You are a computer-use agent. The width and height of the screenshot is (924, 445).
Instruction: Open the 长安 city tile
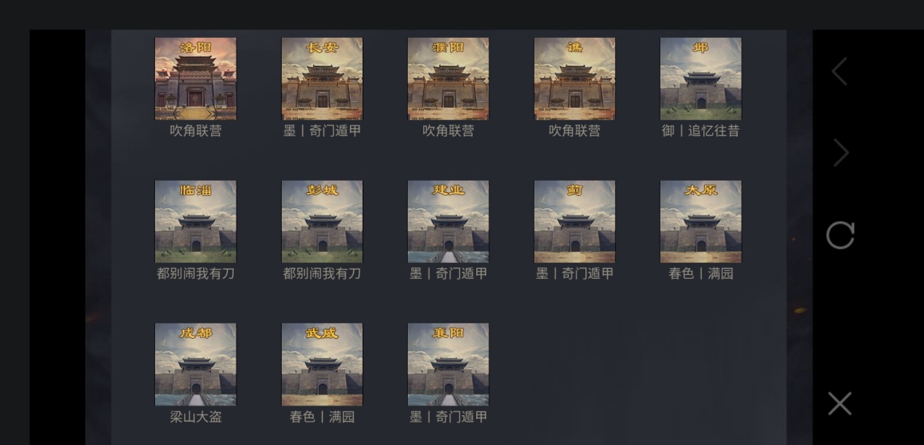click(322, 79)
